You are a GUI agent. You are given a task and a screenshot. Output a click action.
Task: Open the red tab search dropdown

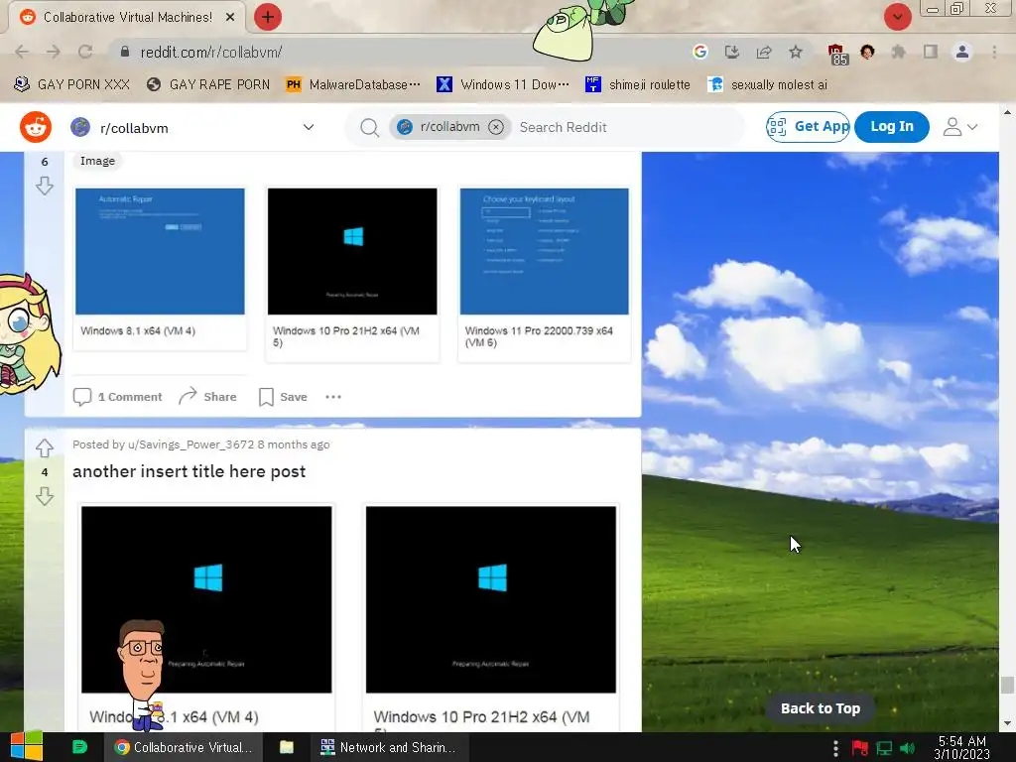coord(897,17)
